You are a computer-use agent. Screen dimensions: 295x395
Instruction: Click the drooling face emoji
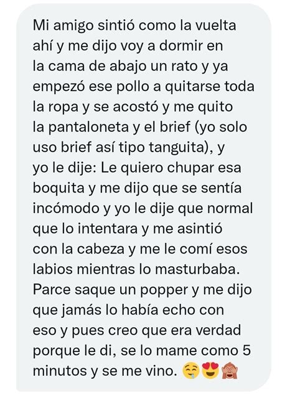coord(190,371)
